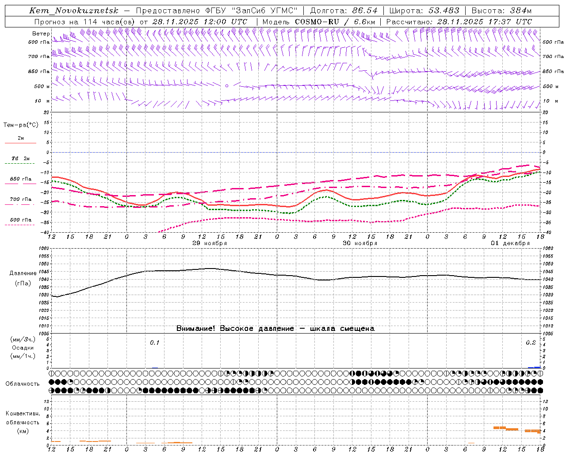Click the Давление panel label
This screenshot has width=566, height=453.
pyautogui.click(x=23, y=273)
